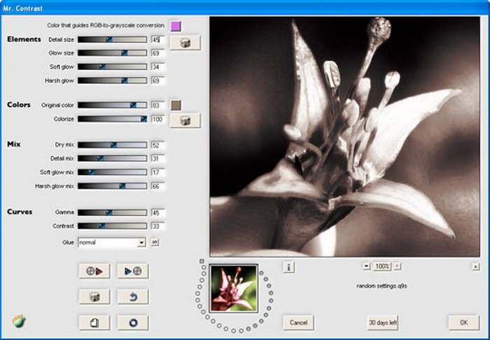Click the colorful logo icon at bottom left
This screenshot has width=490, height=340.
coord(19,321)
